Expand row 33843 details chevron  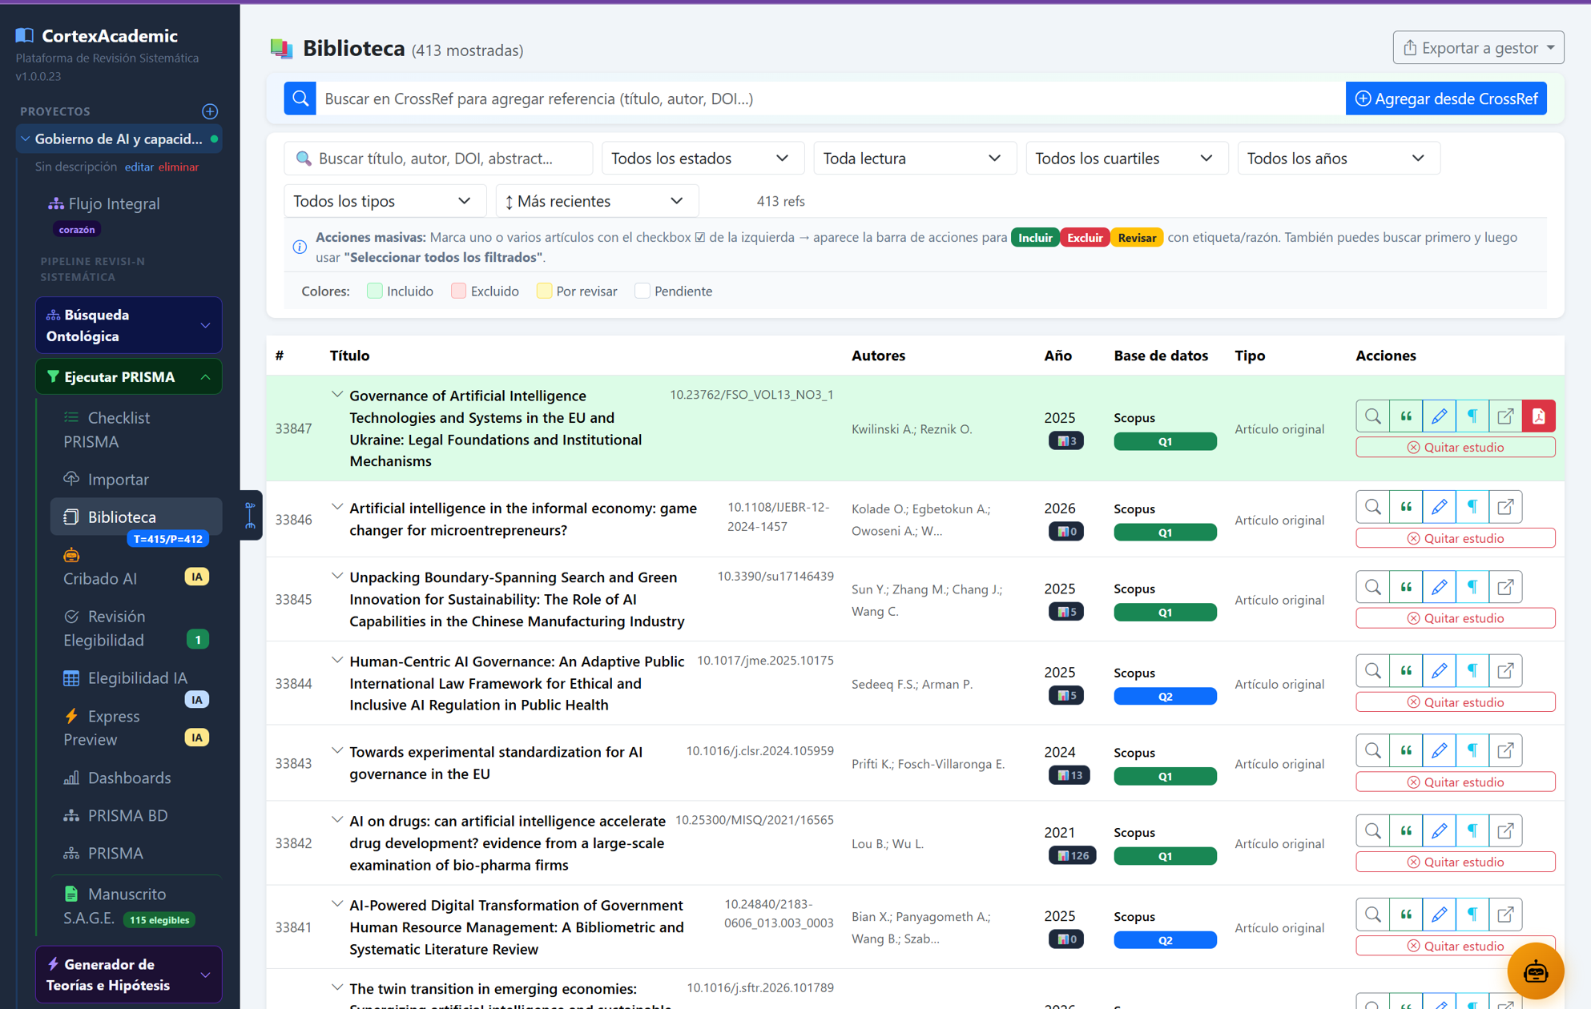[x=337, y=751]
